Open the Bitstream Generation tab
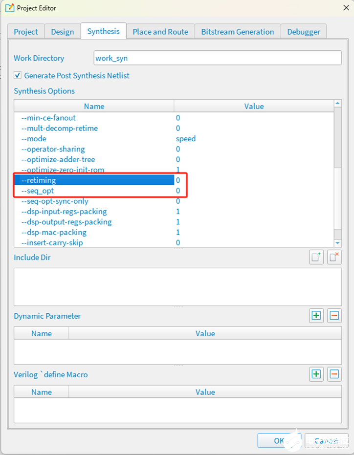The height and width of the screenshot is (455, 354). pyautogui.click(x=237, y=32)
